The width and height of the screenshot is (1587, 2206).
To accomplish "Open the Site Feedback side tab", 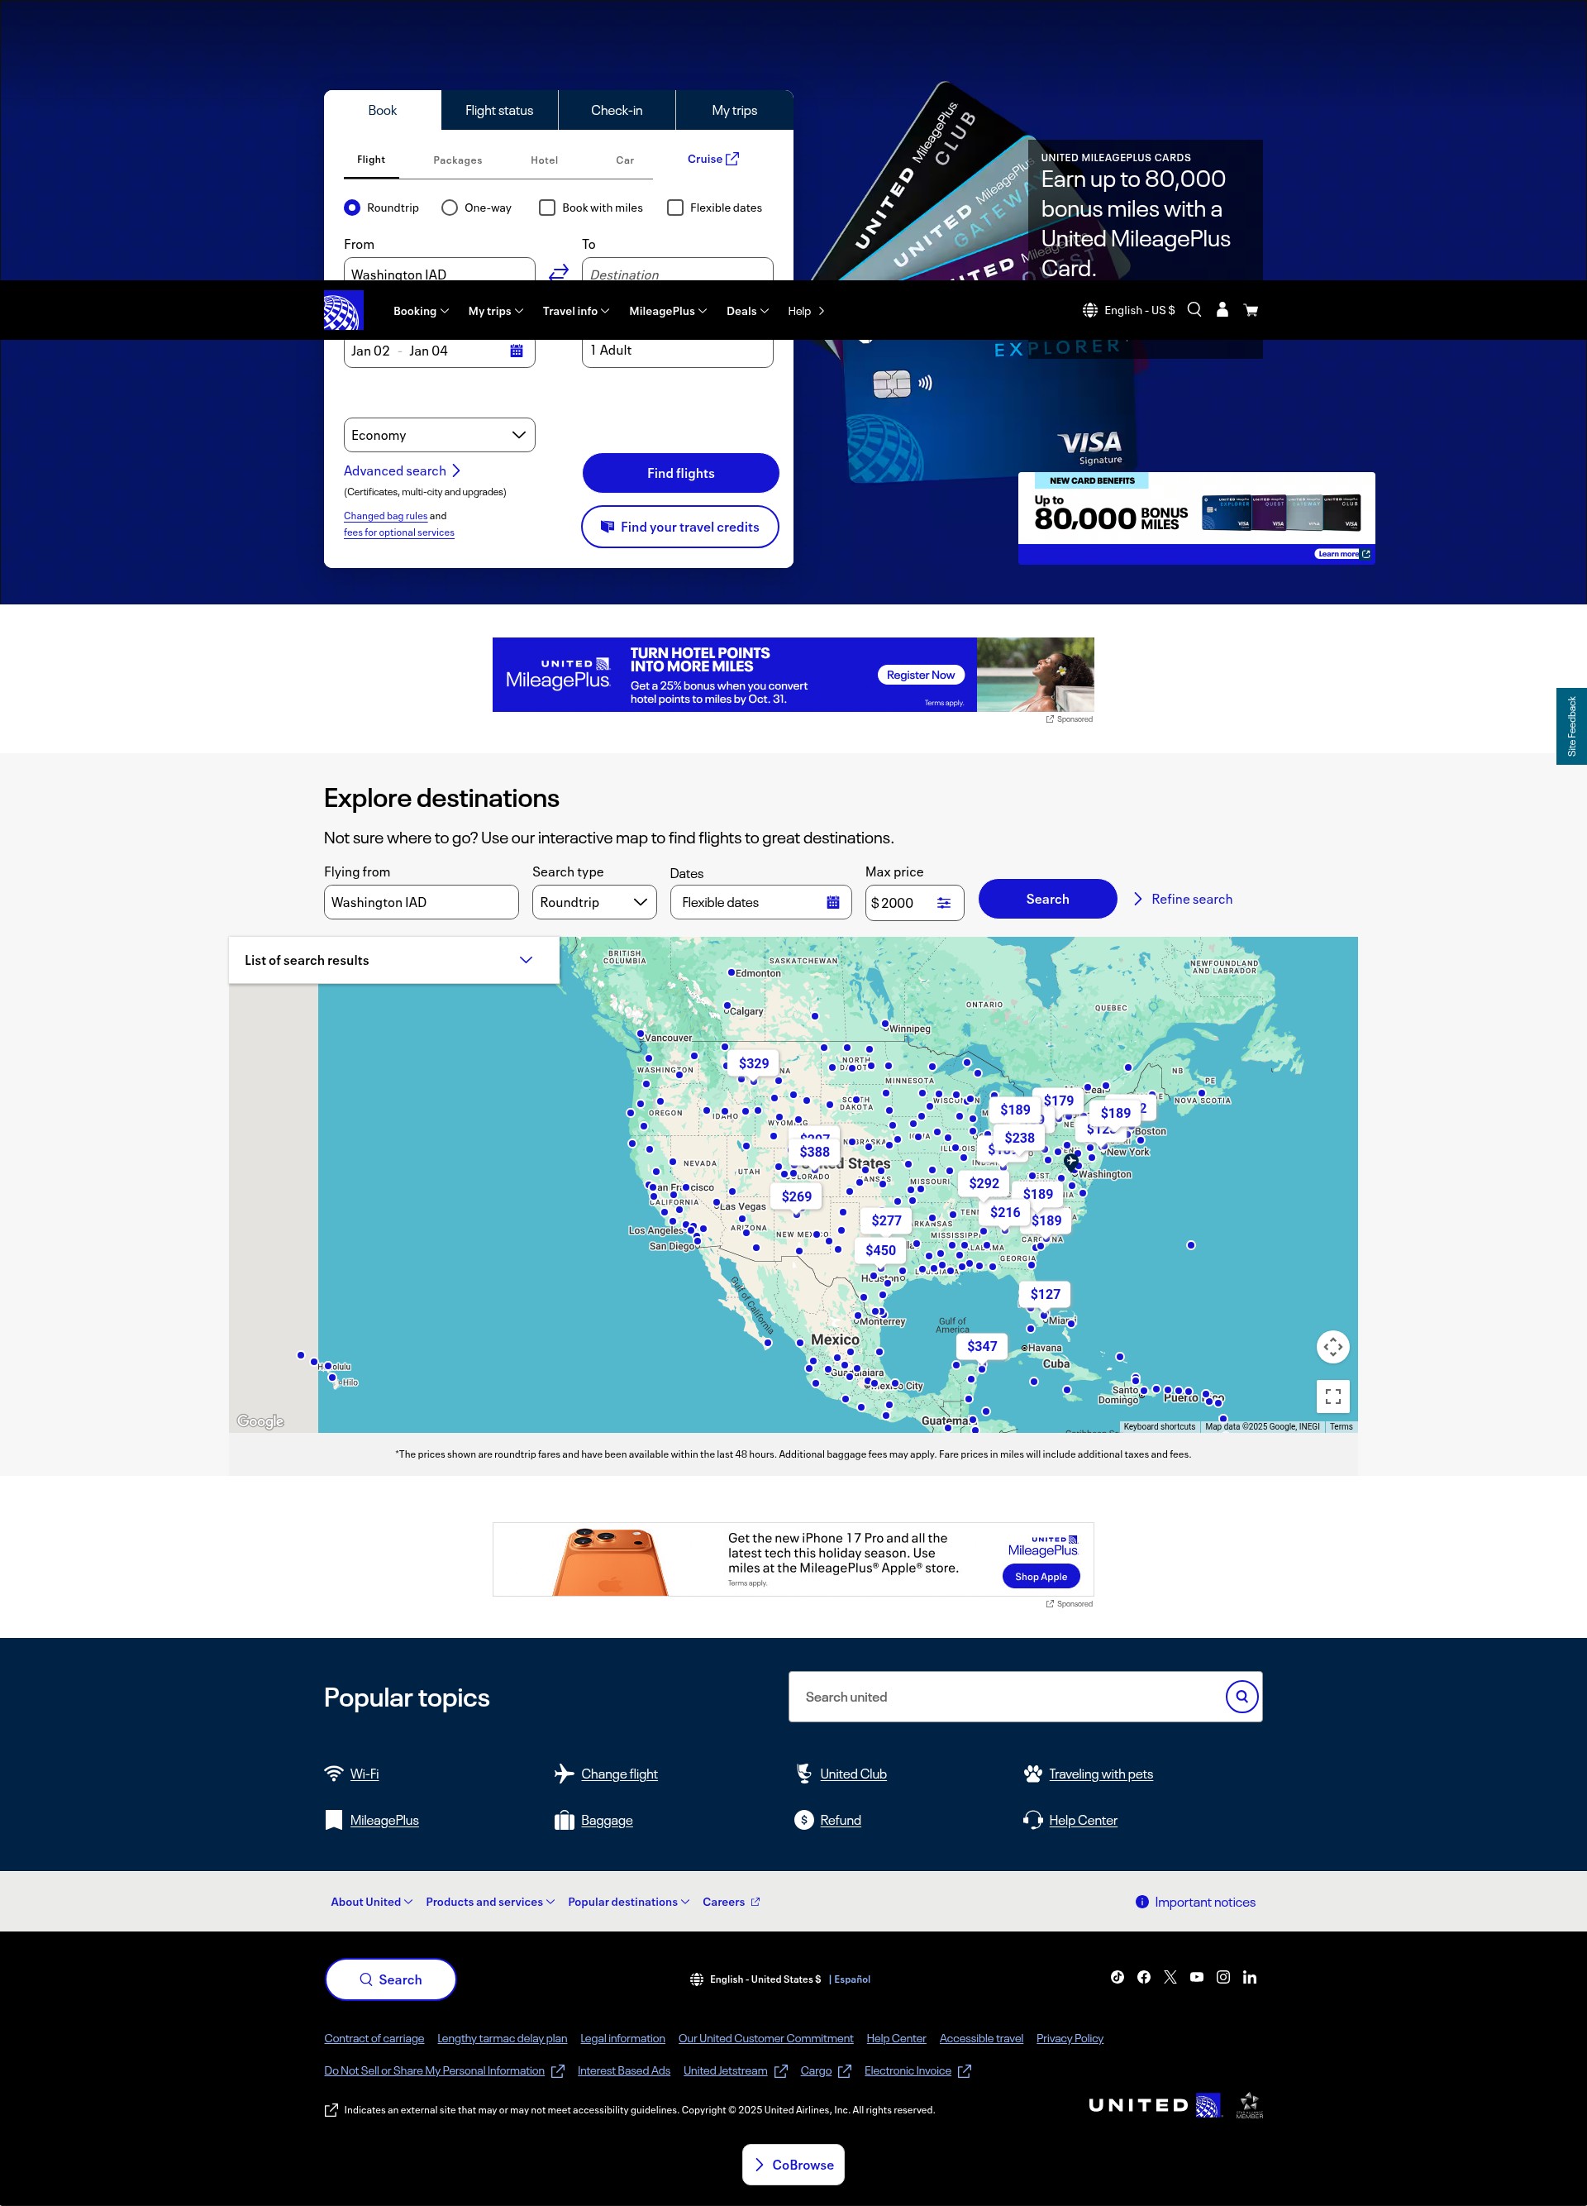I will (x=1571, y=726).
